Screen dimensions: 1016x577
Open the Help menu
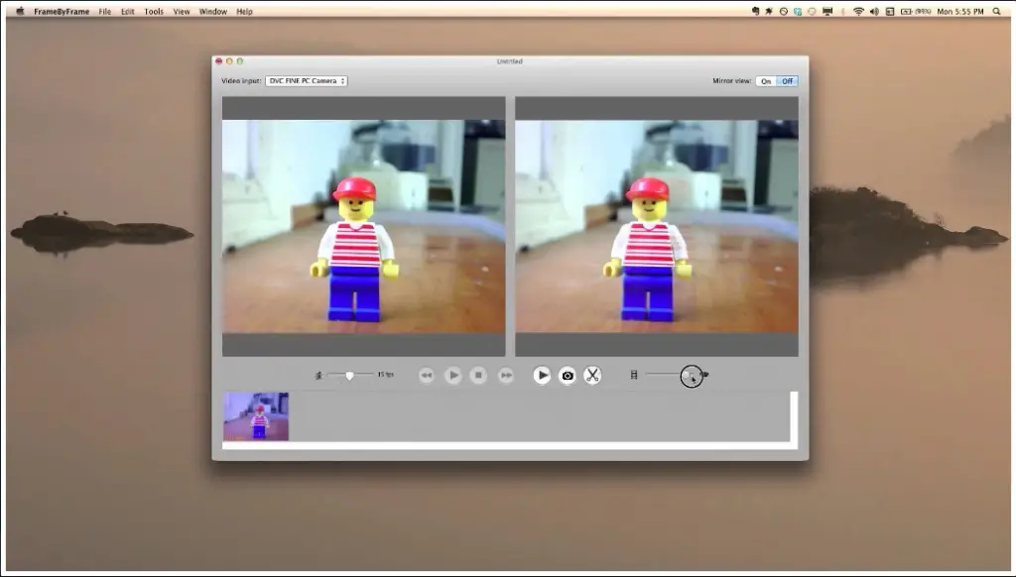coord(244,11)
